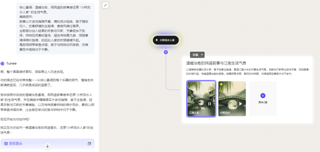The image size is (320, 152).
Task: Click the 音乐提示 section heading
Action: (x=15, y=144)
